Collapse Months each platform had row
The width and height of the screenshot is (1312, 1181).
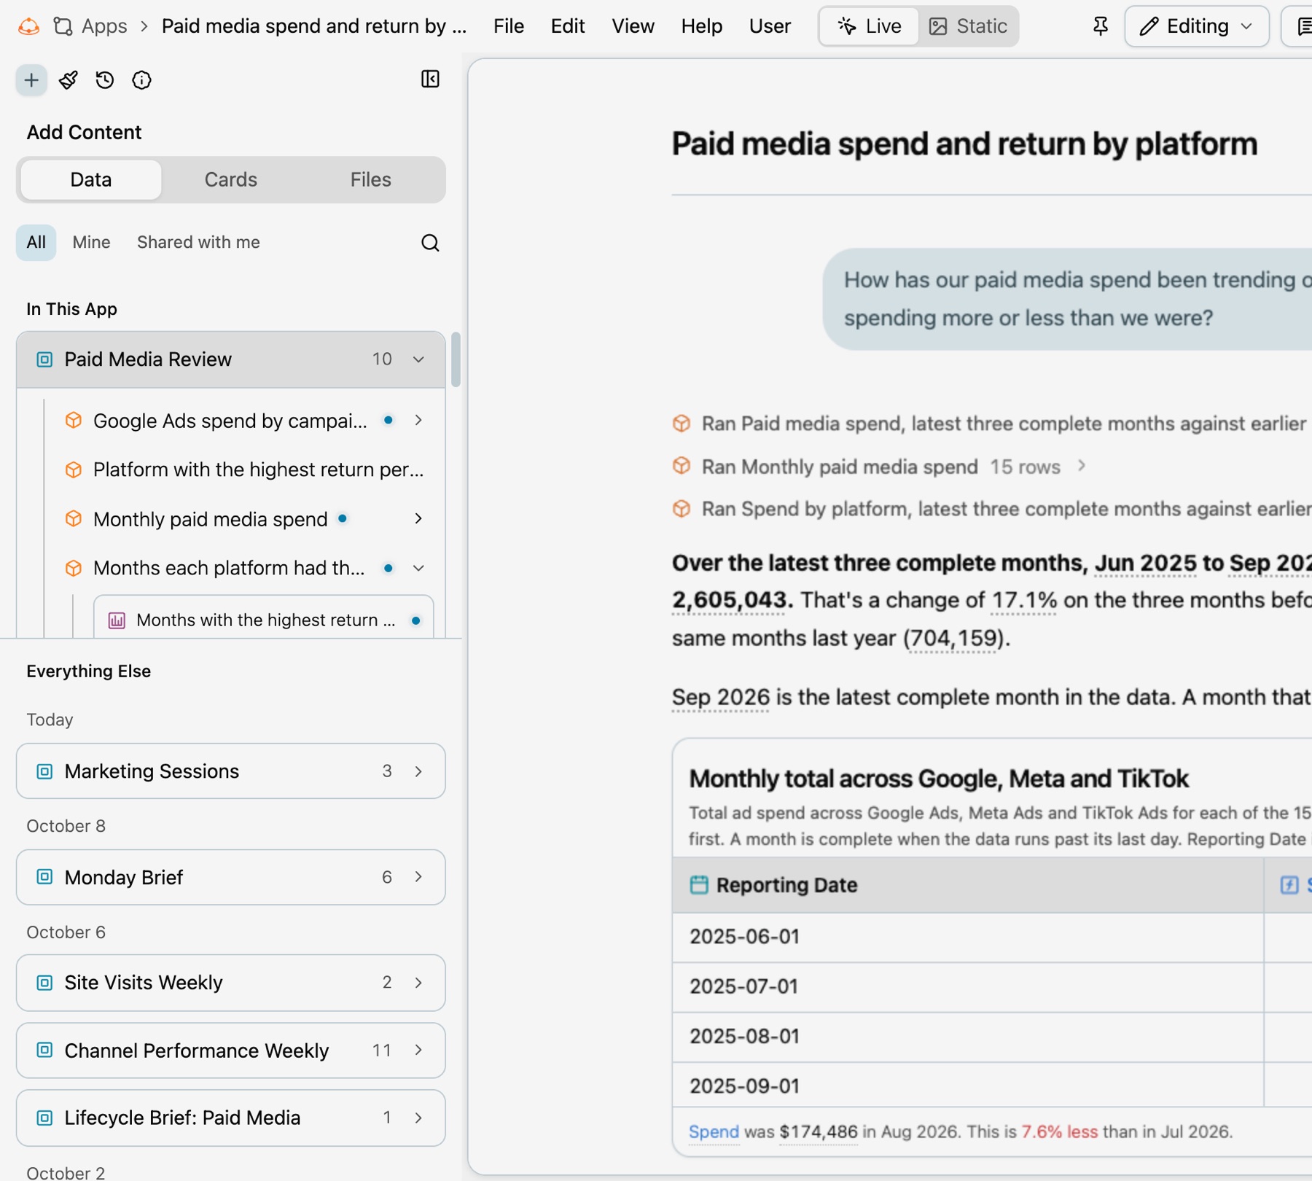coord(418,568)
